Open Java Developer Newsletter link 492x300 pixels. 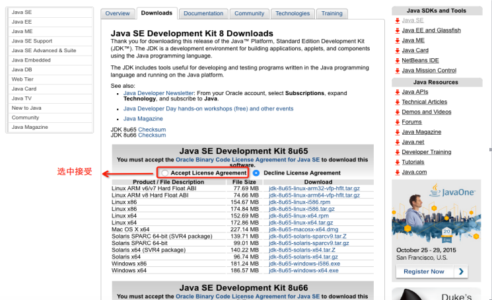pos(158,93)
